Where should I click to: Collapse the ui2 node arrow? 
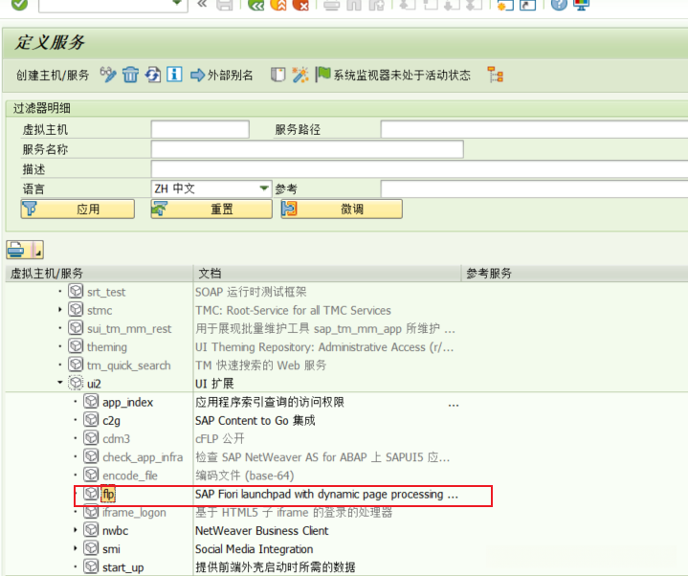click(x=60, y=383)
